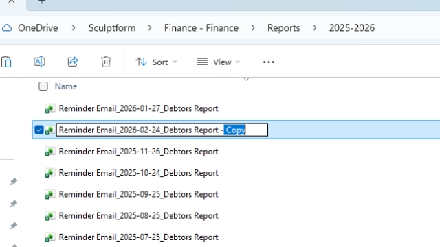Open the View dropdown menu
The width and height of the screenshot is (440, 247).
tap(219, 62)
